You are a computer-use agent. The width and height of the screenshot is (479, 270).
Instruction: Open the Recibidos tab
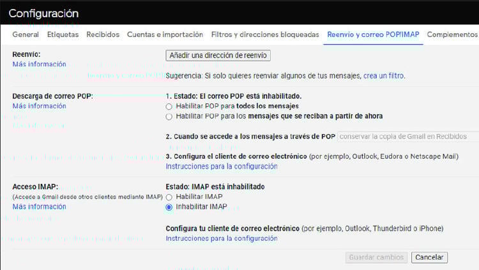[103, 34]
